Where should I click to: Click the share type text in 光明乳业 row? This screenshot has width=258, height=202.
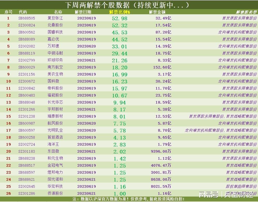(221, 130)
